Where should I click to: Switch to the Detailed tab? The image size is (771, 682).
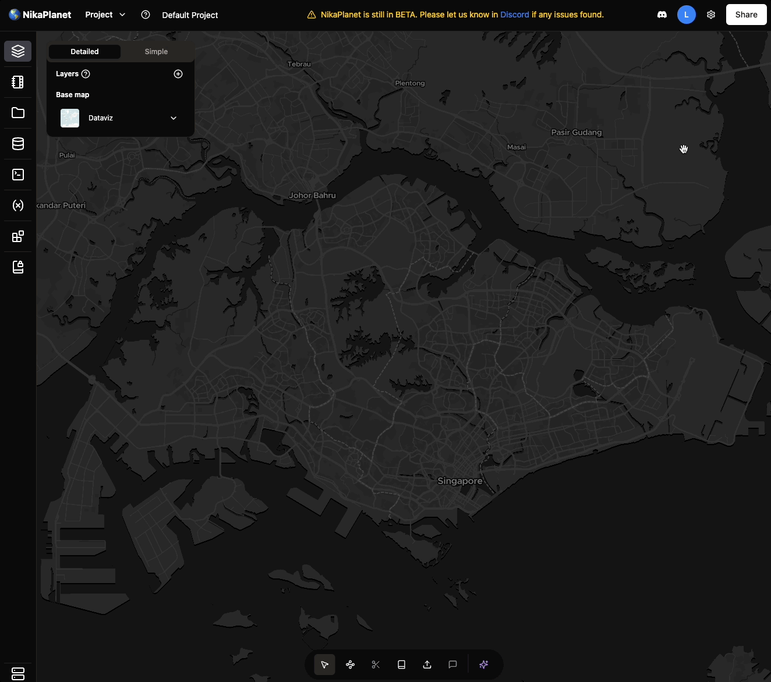(84, 52)
